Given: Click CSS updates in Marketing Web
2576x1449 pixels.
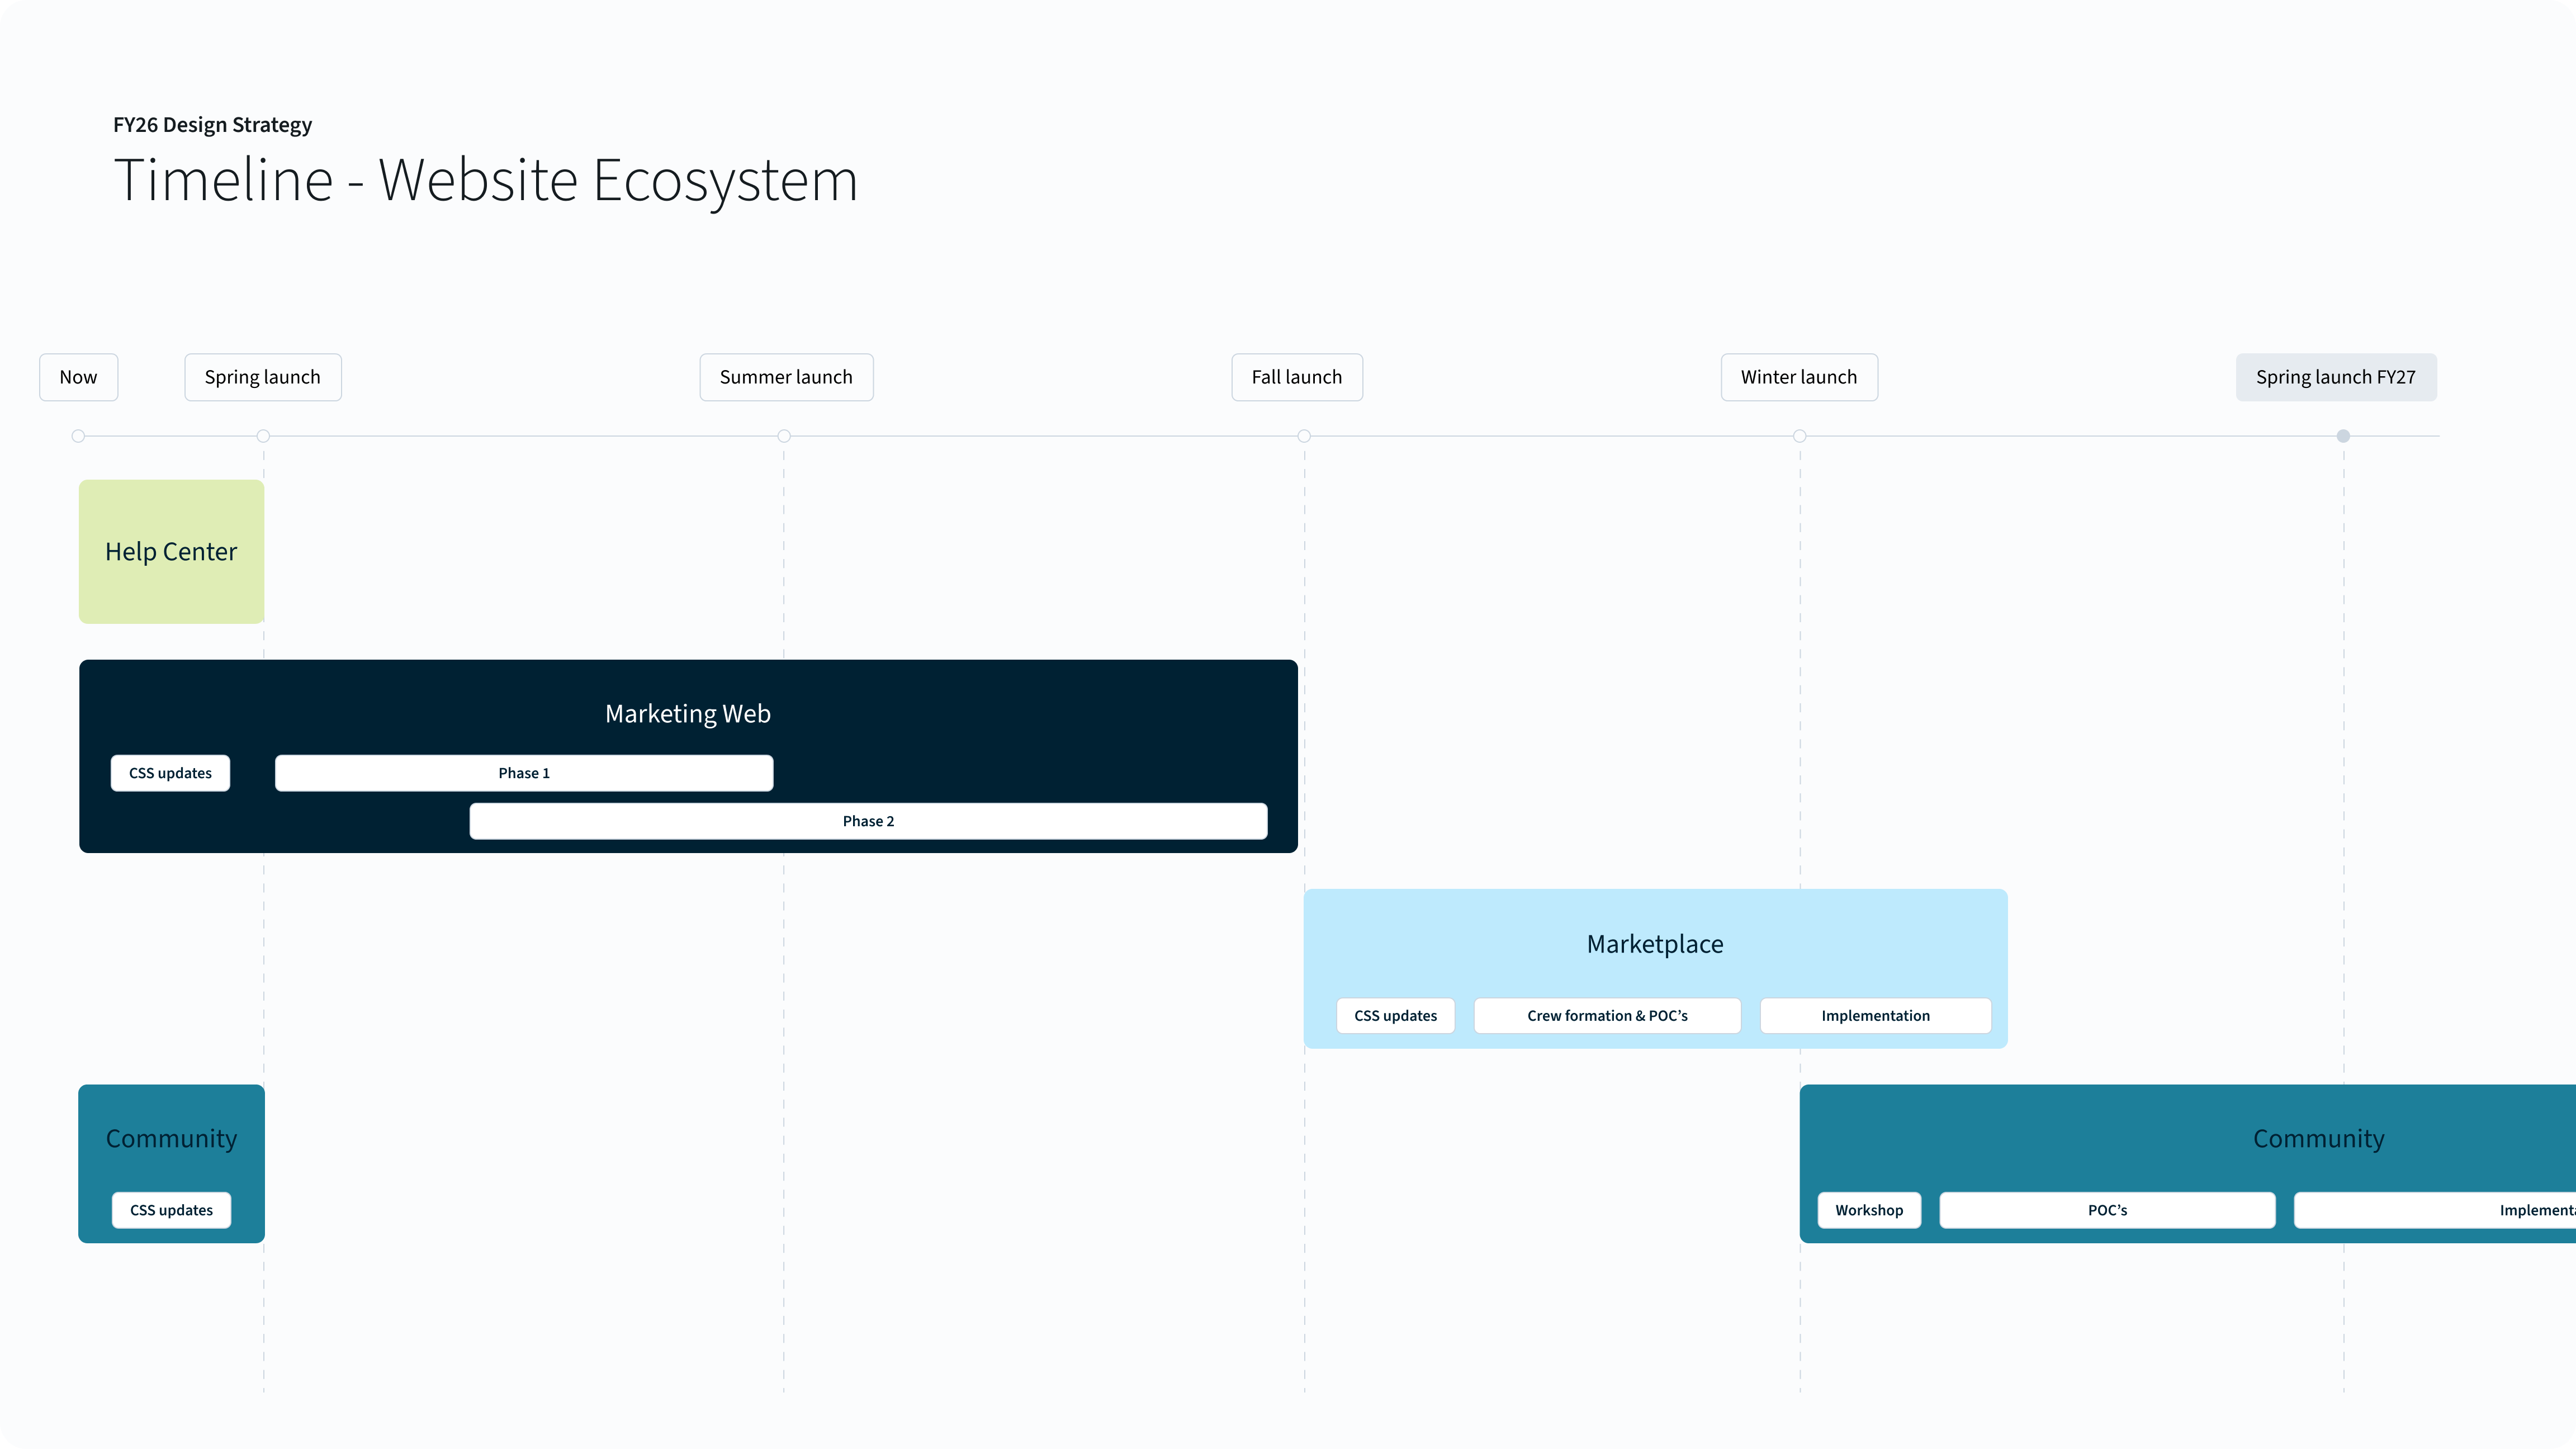Looking at the screenshot, I should coord(170,773).
